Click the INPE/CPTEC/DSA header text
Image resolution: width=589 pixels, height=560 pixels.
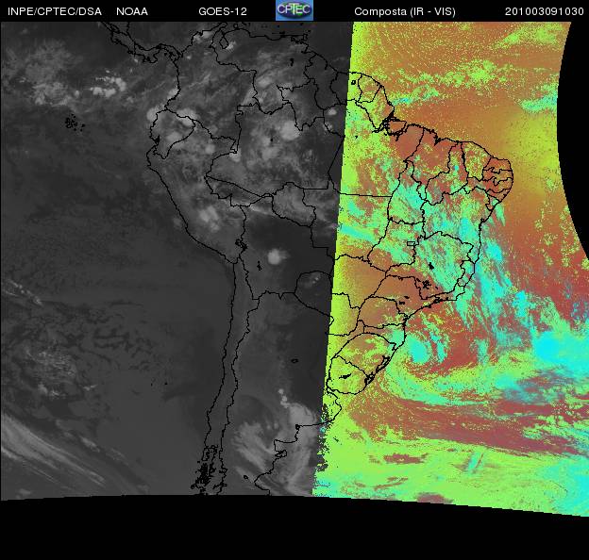click(55, 11)
